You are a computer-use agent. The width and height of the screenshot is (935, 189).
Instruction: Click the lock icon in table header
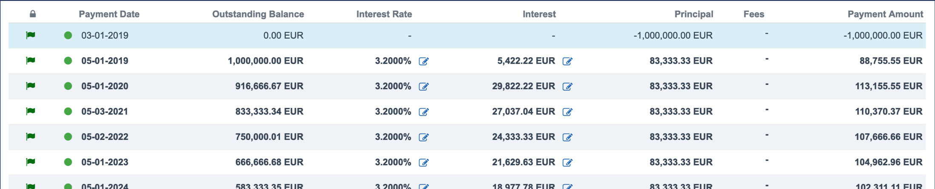tap(33, 14)
